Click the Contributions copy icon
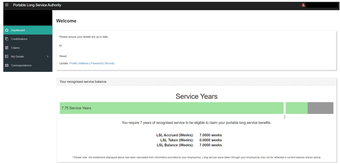This screenshot has height=164, width=340. [x=7, y=39]
